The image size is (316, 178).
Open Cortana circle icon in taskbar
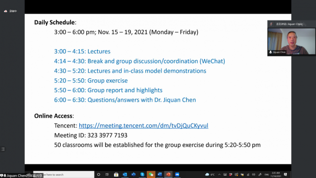99,175
